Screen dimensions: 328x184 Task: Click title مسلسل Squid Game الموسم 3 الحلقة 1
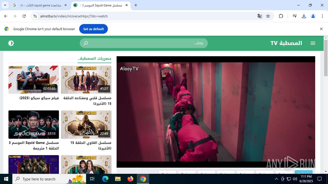click(34, 145)
